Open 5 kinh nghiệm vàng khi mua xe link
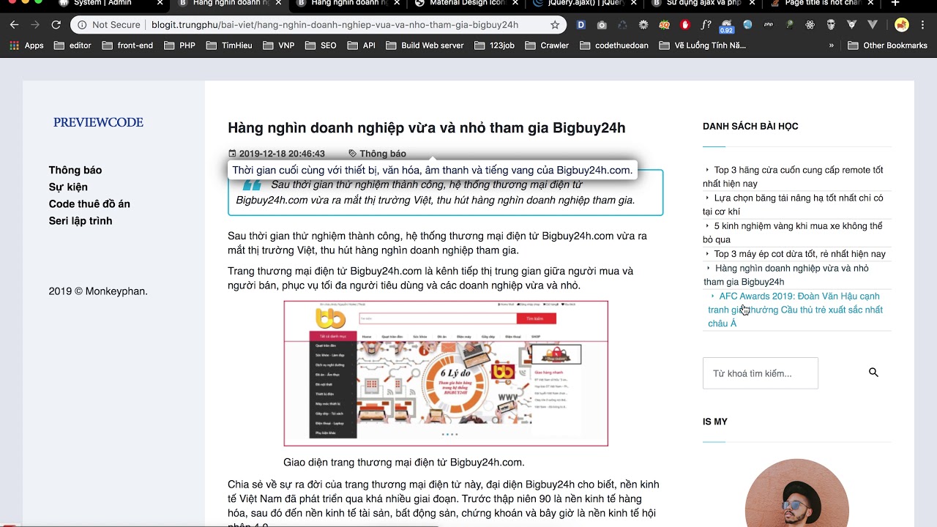The image size is (937, 527). (x=793, y=233)
